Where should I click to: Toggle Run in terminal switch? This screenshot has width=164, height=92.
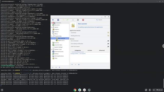(x=108, y=41)
